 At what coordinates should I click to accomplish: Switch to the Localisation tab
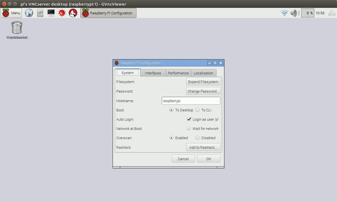tap(204, 73)
